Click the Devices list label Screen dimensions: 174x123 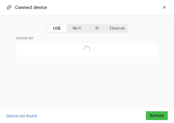click(x=25, y=38)
